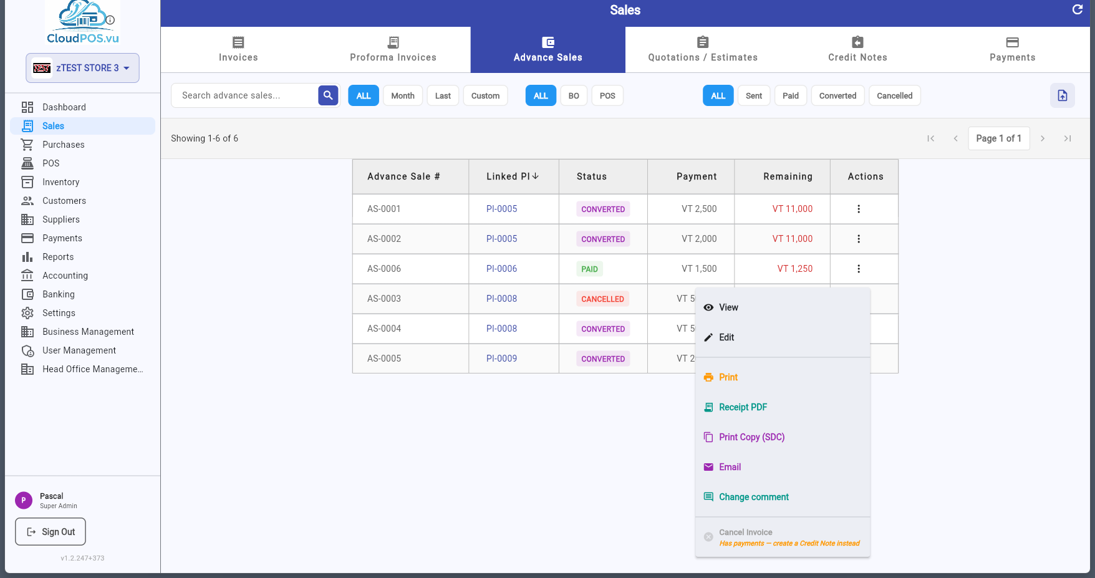
Task: Click the export file icon button
Action: 1062,95
